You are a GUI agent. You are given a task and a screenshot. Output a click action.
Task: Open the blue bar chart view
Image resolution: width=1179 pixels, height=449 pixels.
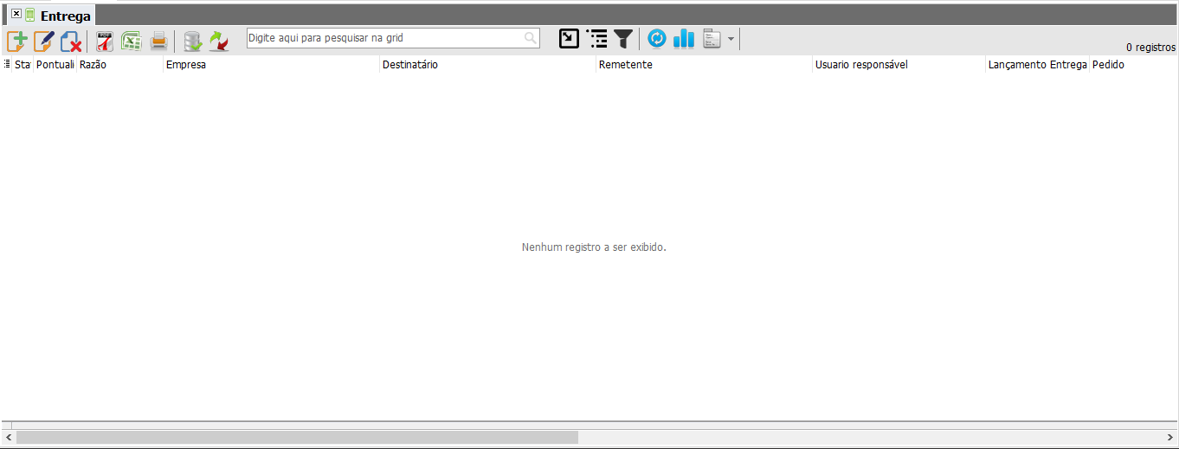684,38
